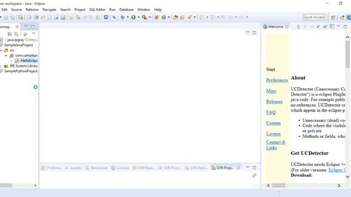Click the toolbar icon left of the Debug bug

114,17
